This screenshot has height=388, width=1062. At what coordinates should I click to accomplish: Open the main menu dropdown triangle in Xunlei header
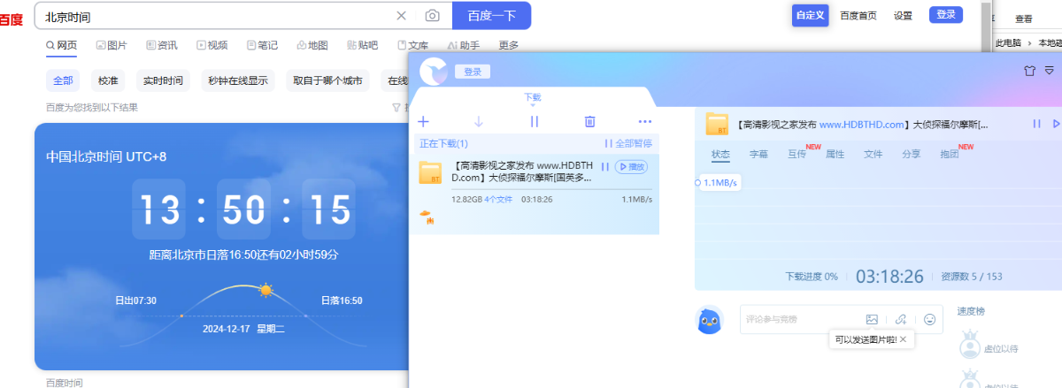[x=1049, y=71]
